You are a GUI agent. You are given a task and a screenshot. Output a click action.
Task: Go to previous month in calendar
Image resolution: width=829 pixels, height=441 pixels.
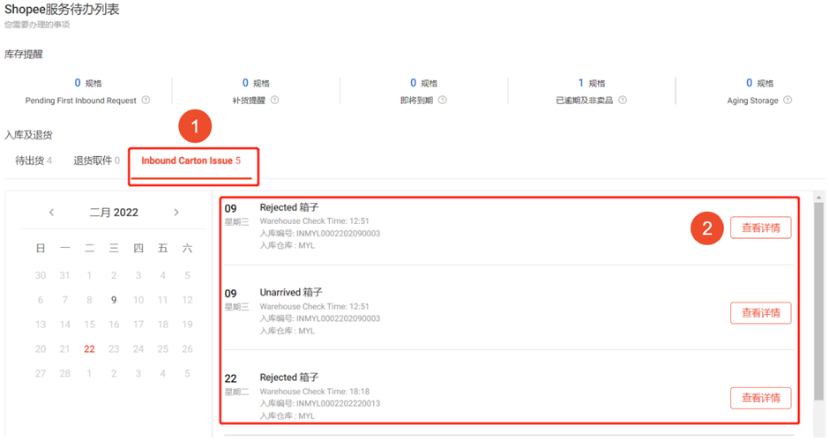(51, 212)
